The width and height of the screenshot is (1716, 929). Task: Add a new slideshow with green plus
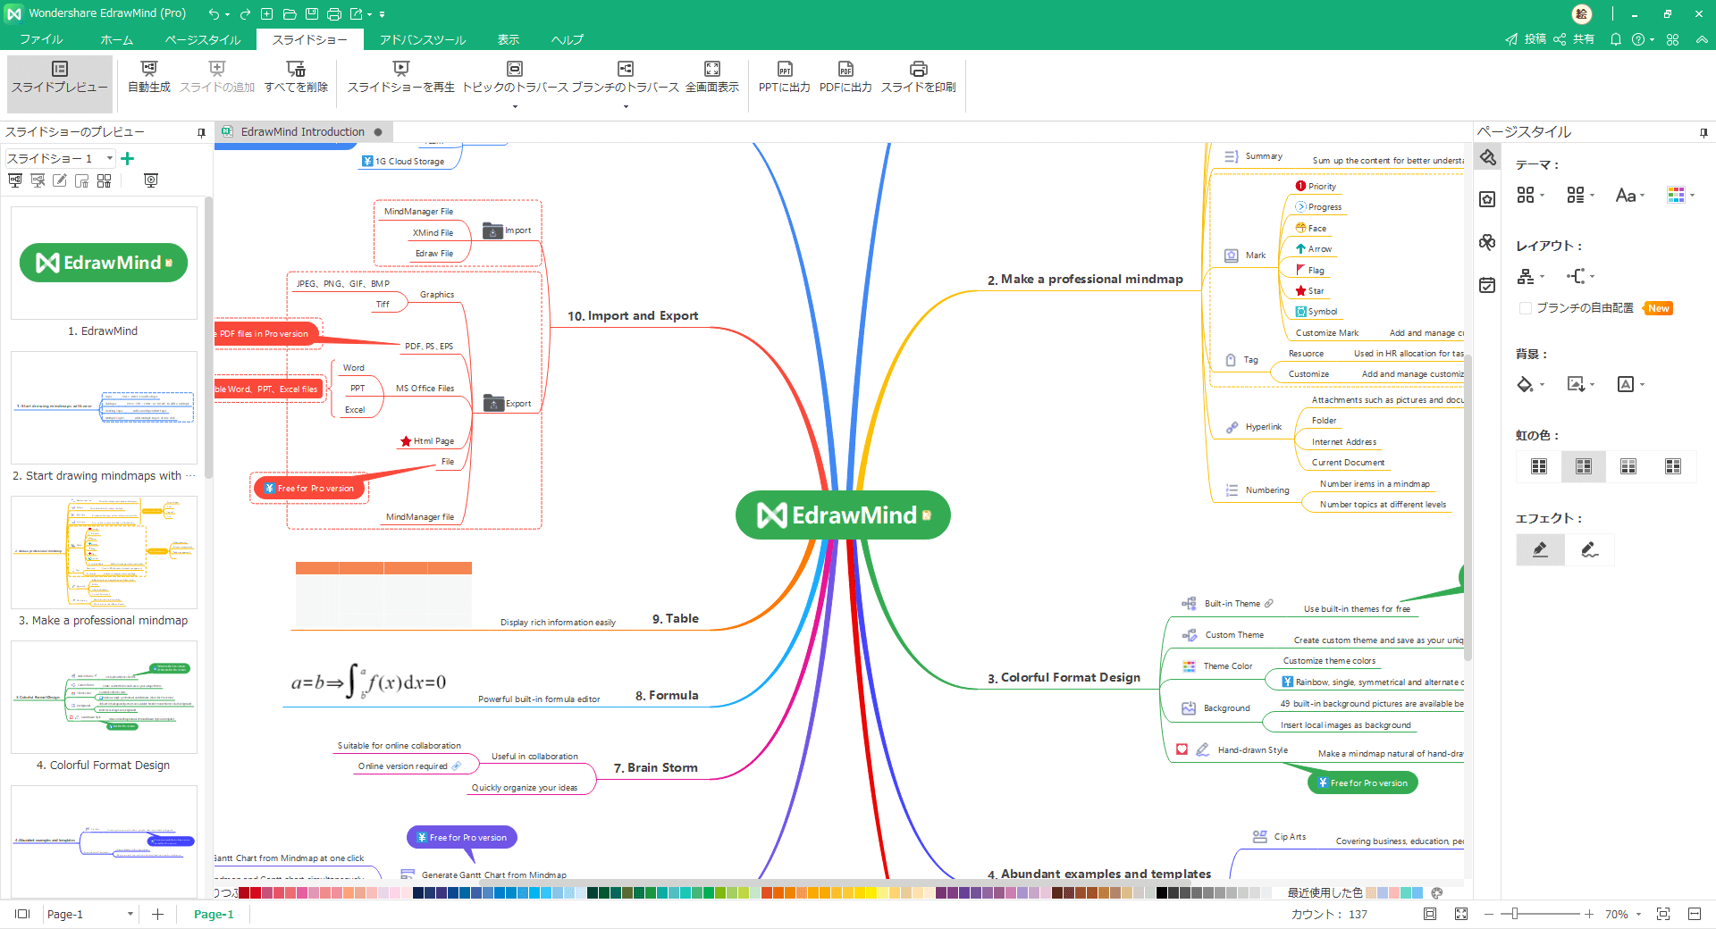coord(128,158)
